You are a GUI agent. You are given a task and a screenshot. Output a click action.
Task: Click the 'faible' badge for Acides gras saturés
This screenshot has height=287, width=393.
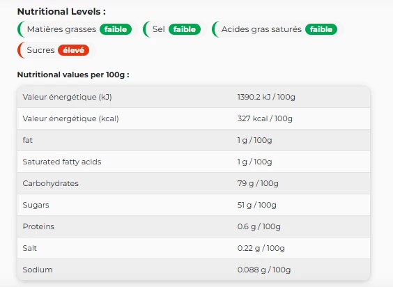click(321, 29)
